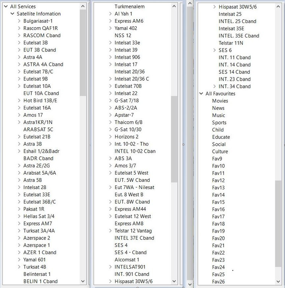Select BADR Cband entry
Screen dimensions: 285x288
38,158
